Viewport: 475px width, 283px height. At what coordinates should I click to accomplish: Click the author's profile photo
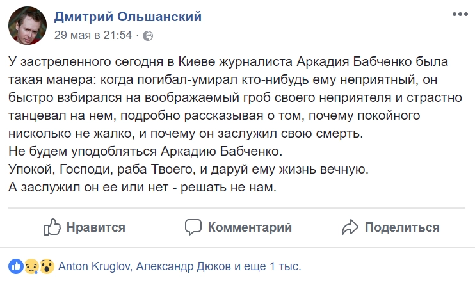[x=26, y=26]
